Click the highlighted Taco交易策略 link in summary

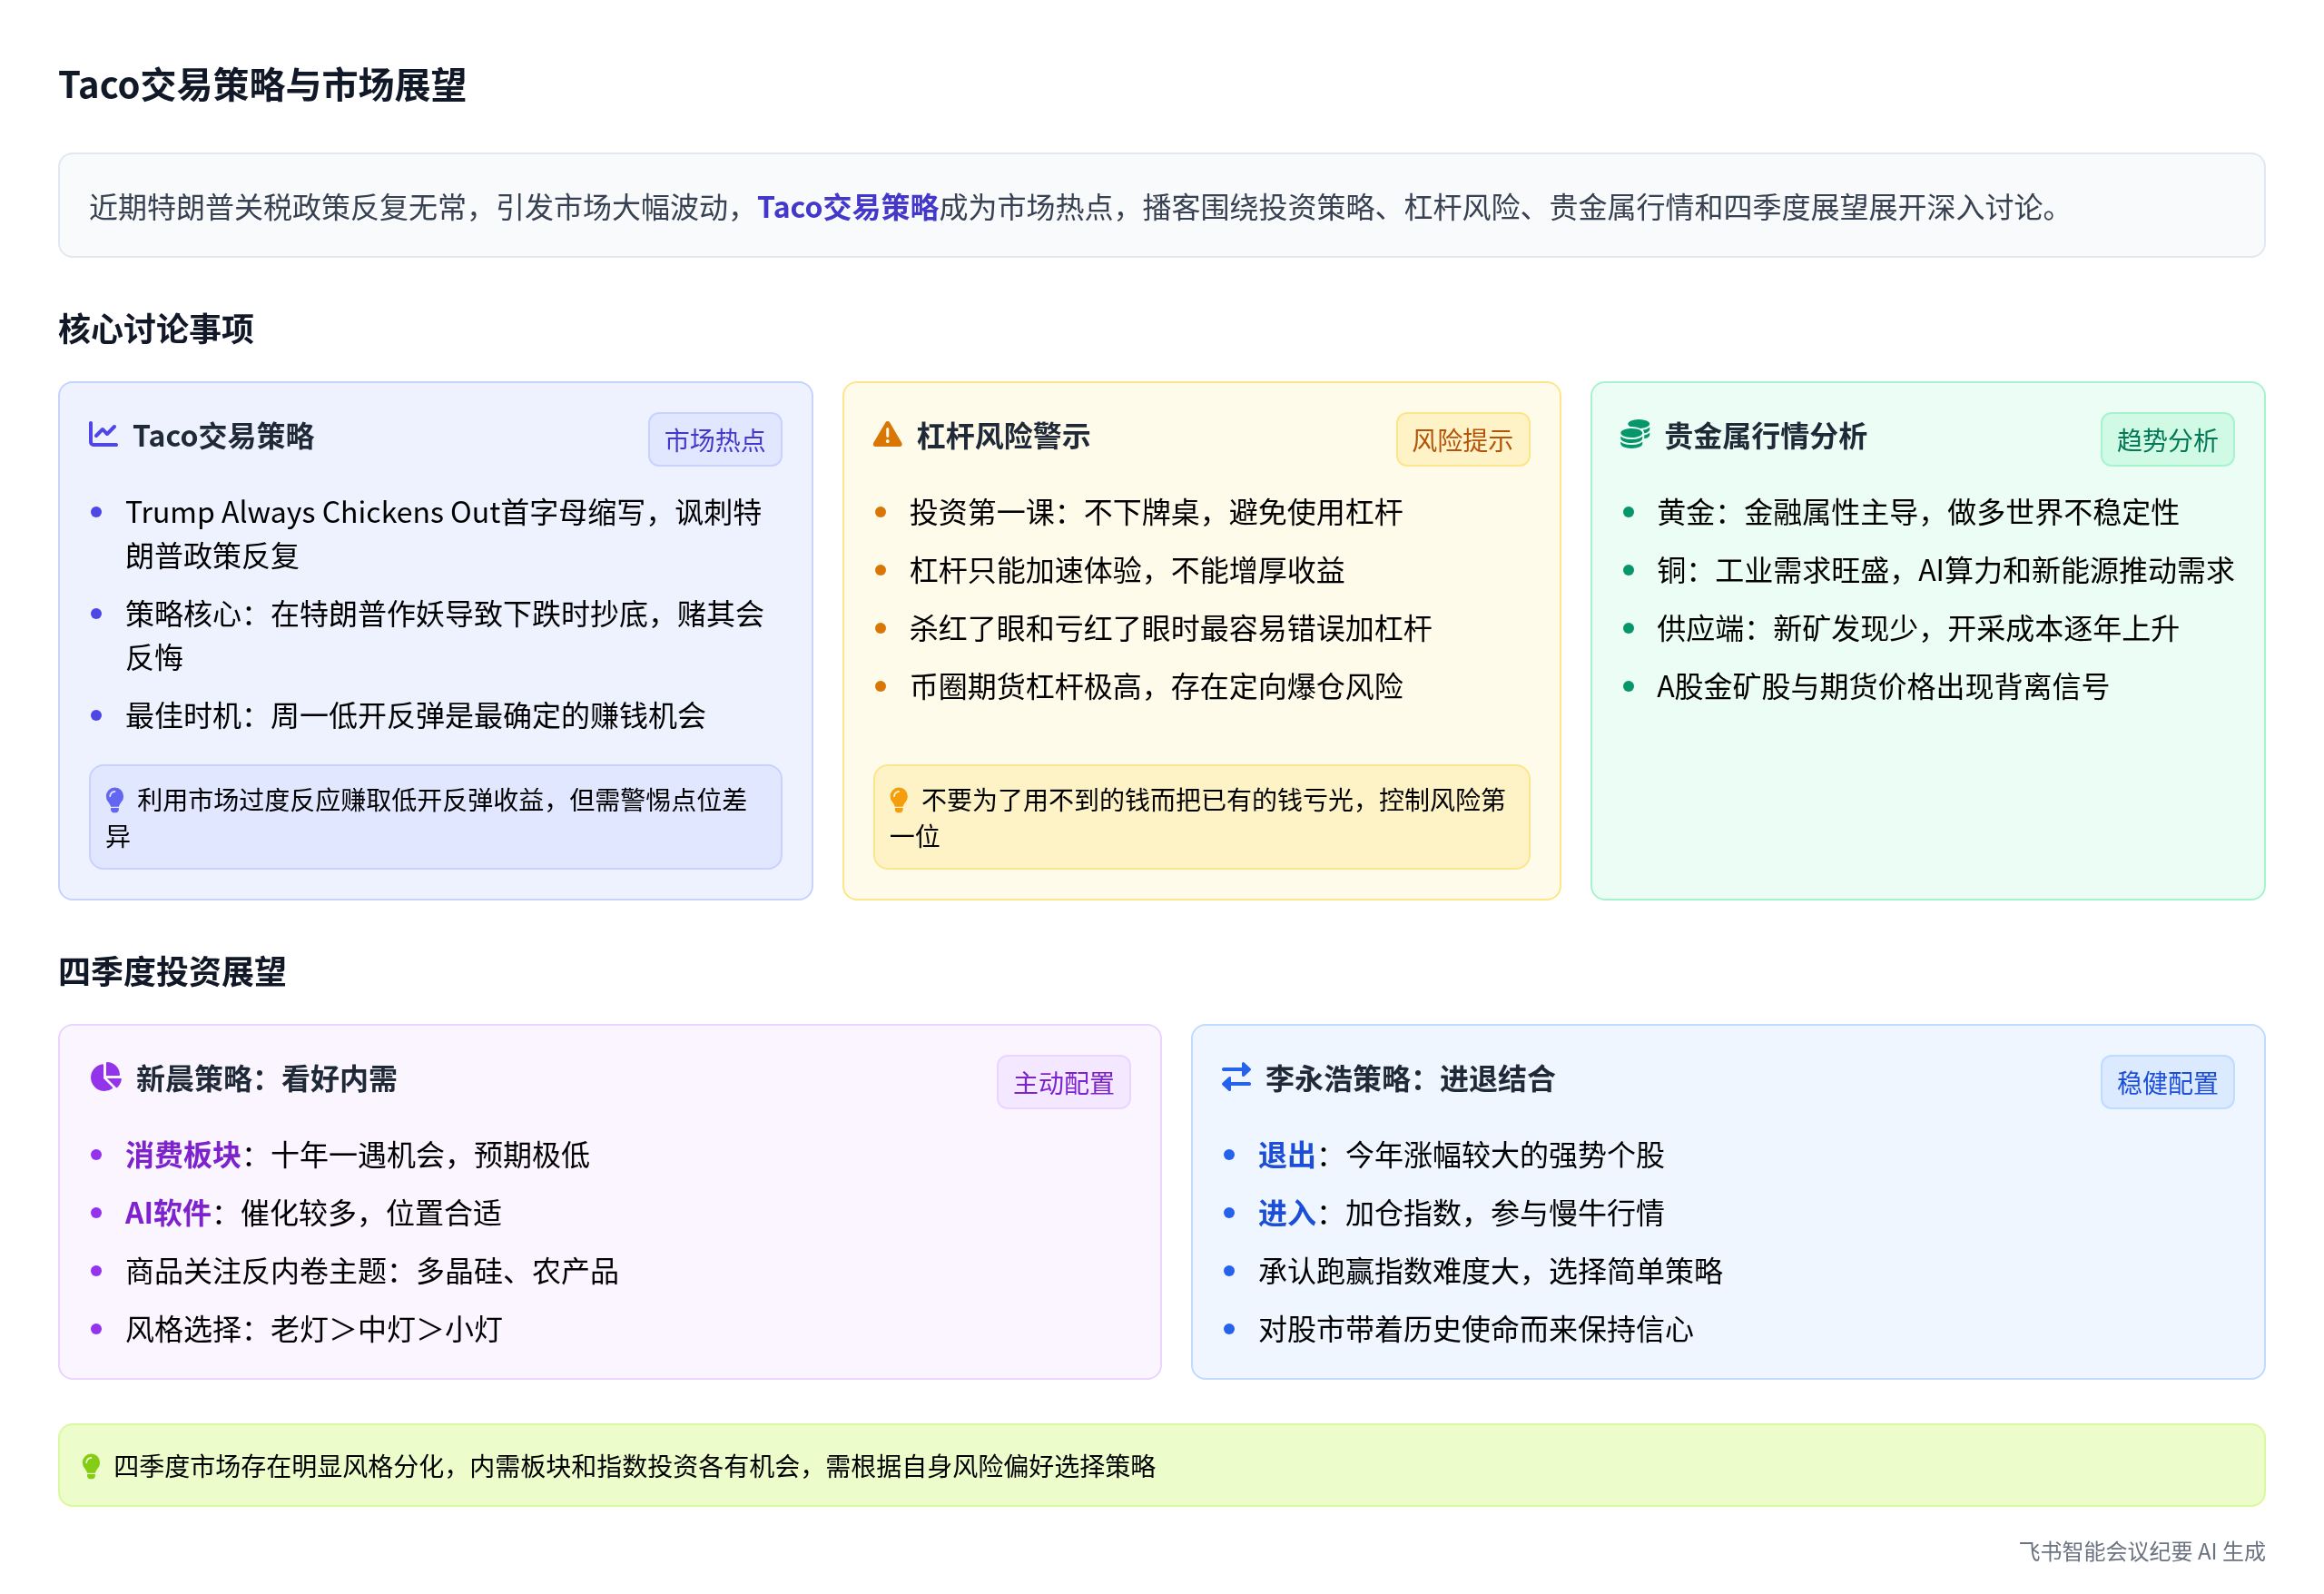[x=847, y=207]
